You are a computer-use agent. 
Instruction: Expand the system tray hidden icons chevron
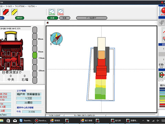pos(143,121)
